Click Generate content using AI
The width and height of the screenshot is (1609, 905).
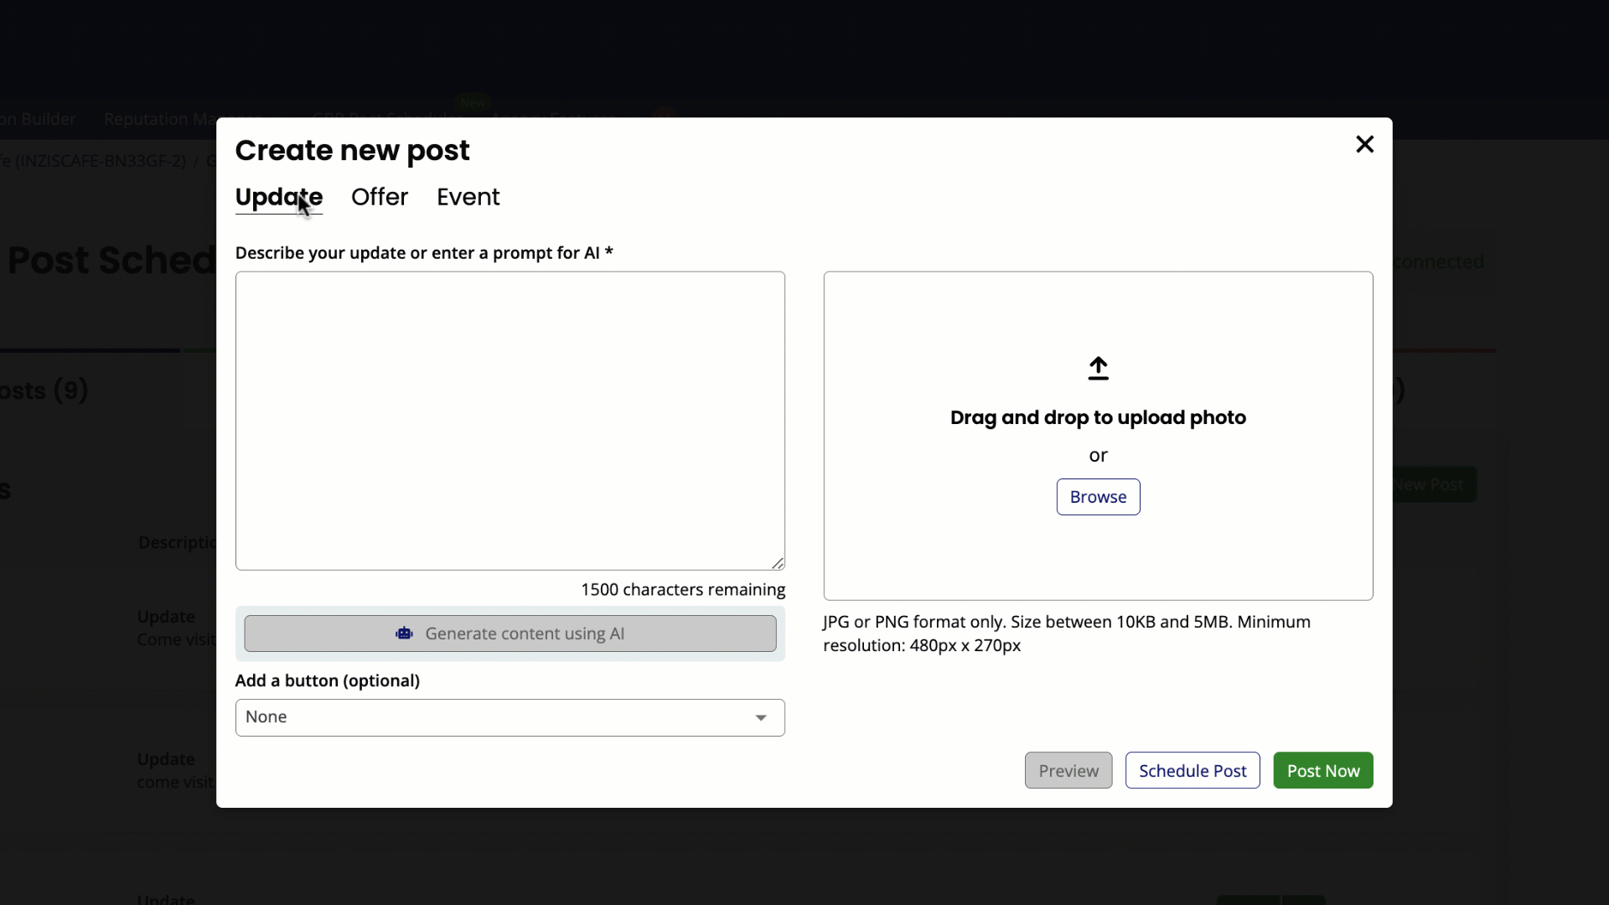coord(510,633)
